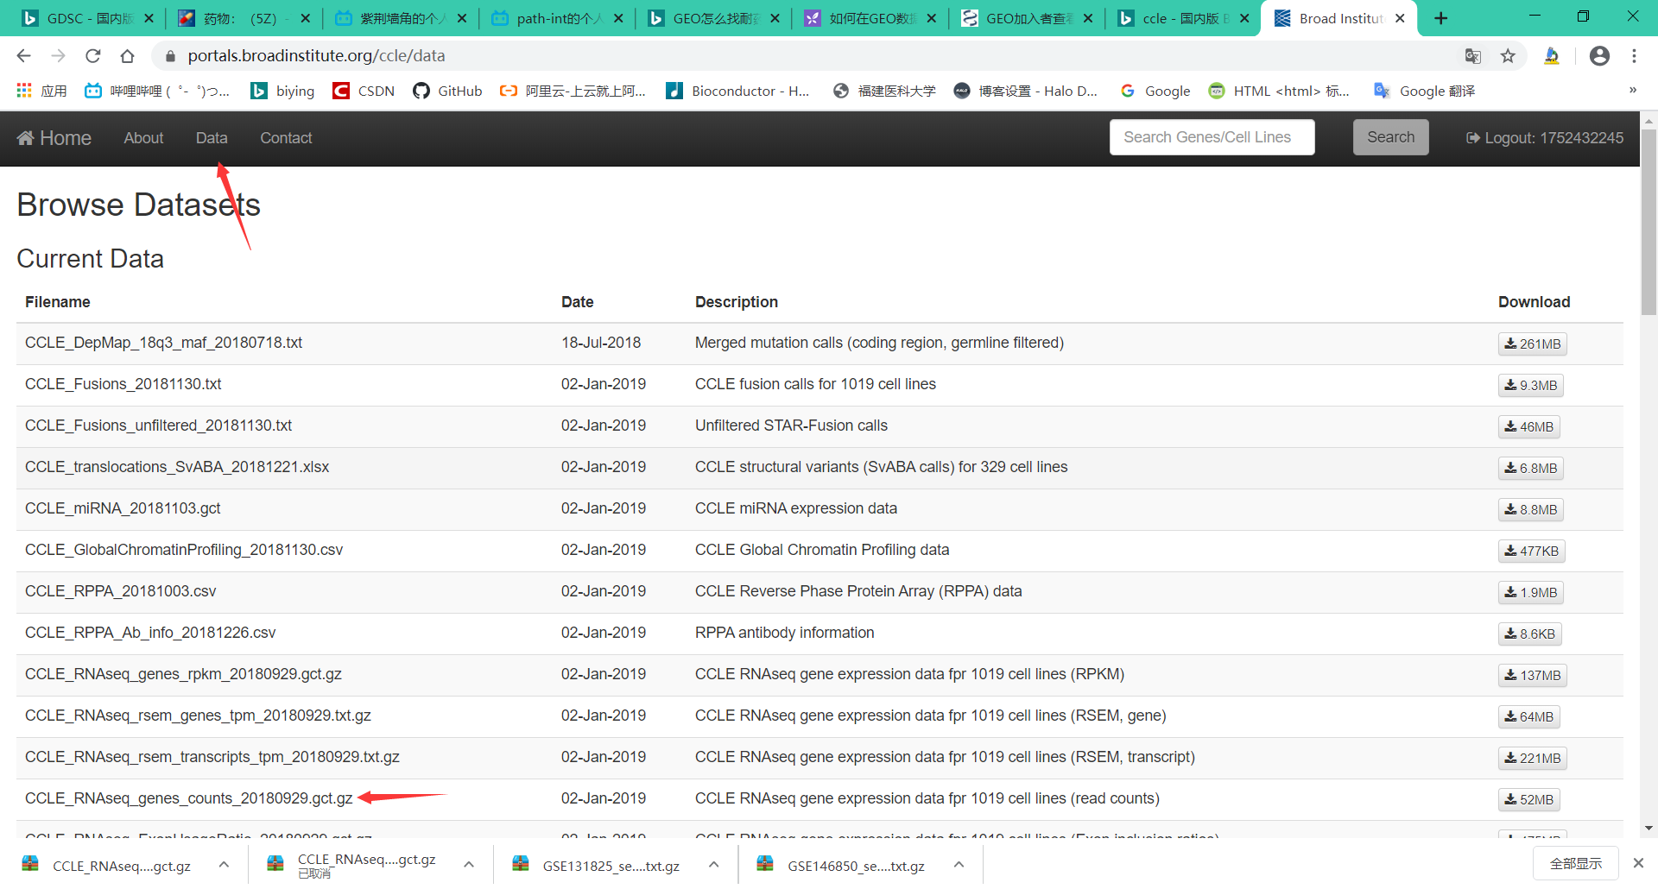
Task: Expand options for GSE146850 download item
Action: tap(959, 864)
